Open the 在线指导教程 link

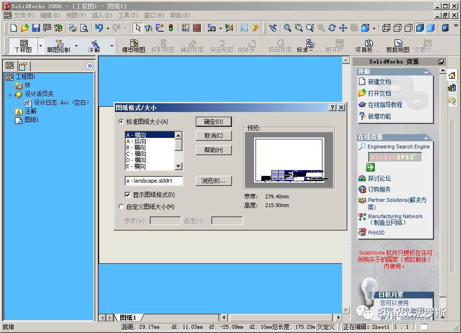click(x=385, y=105)
